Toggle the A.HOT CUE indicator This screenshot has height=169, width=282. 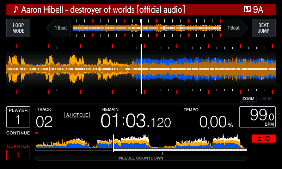tap(77, 115)
